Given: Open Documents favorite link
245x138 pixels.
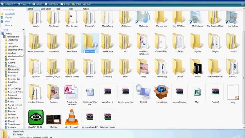Looking at the screenshot, I should tap(10, 14).
